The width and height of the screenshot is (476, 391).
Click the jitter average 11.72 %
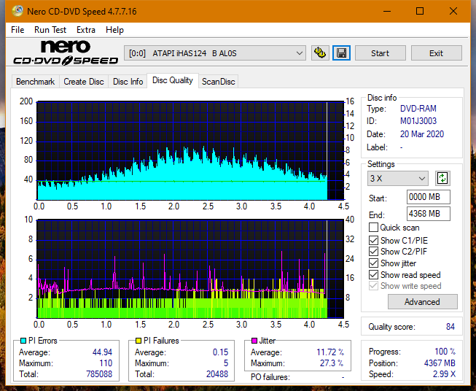(x=330, y=352)
